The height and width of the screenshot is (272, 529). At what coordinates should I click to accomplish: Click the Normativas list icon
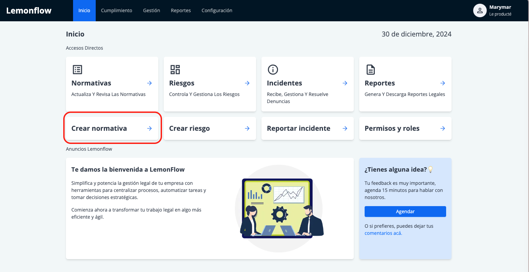coord(77,70)
